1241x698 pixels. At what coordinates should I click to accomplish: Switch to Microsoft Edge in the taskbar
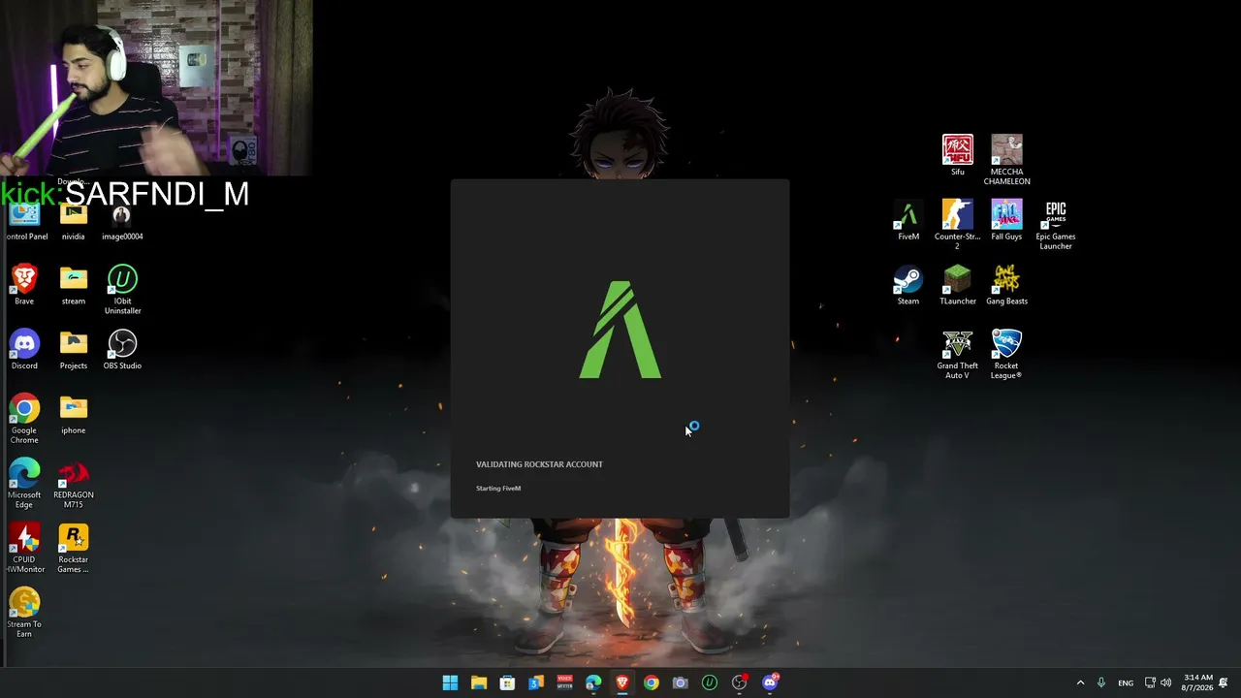coord(593,682)
